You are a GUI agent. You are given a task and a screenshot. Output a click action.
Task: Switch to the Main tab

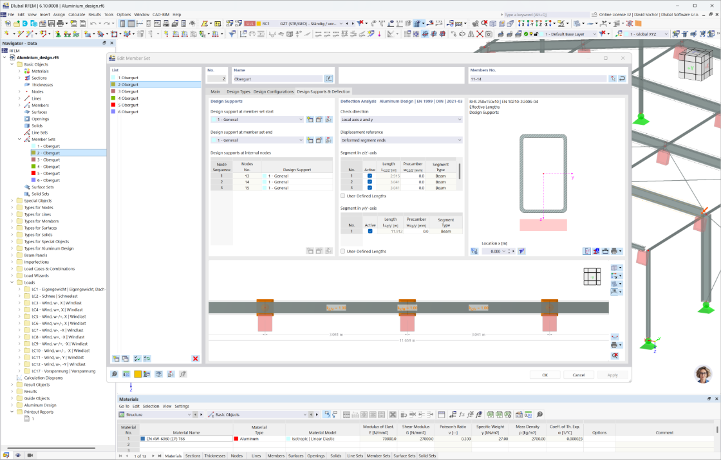pos(215,91)
